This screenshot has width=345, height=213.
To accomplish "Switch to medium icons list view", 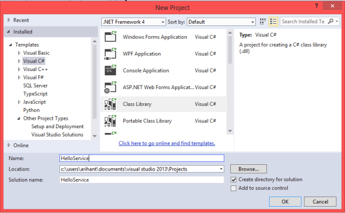I will click(273, 22).
